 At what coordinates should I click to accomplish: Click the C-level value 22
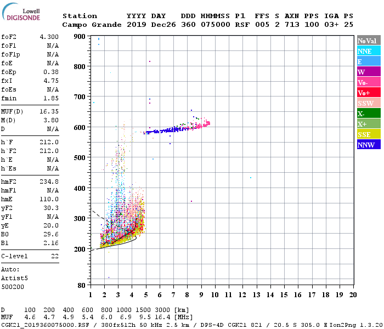55,256
